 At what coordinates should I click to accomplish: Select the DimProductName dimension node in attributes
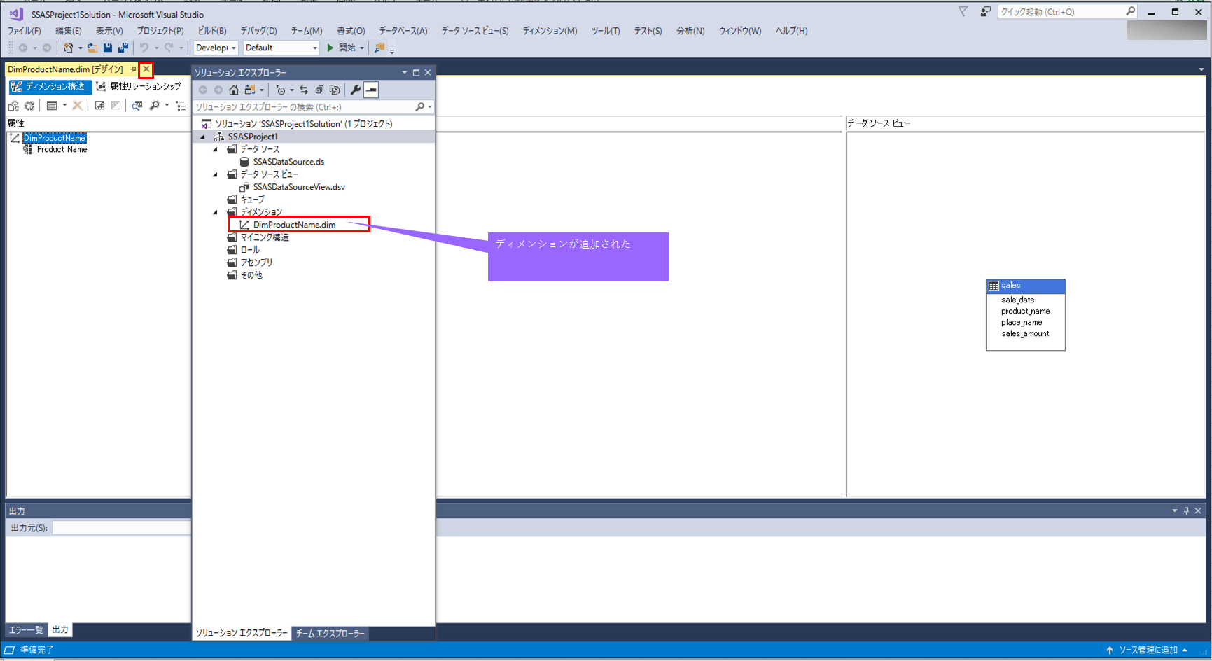[55, 138]
